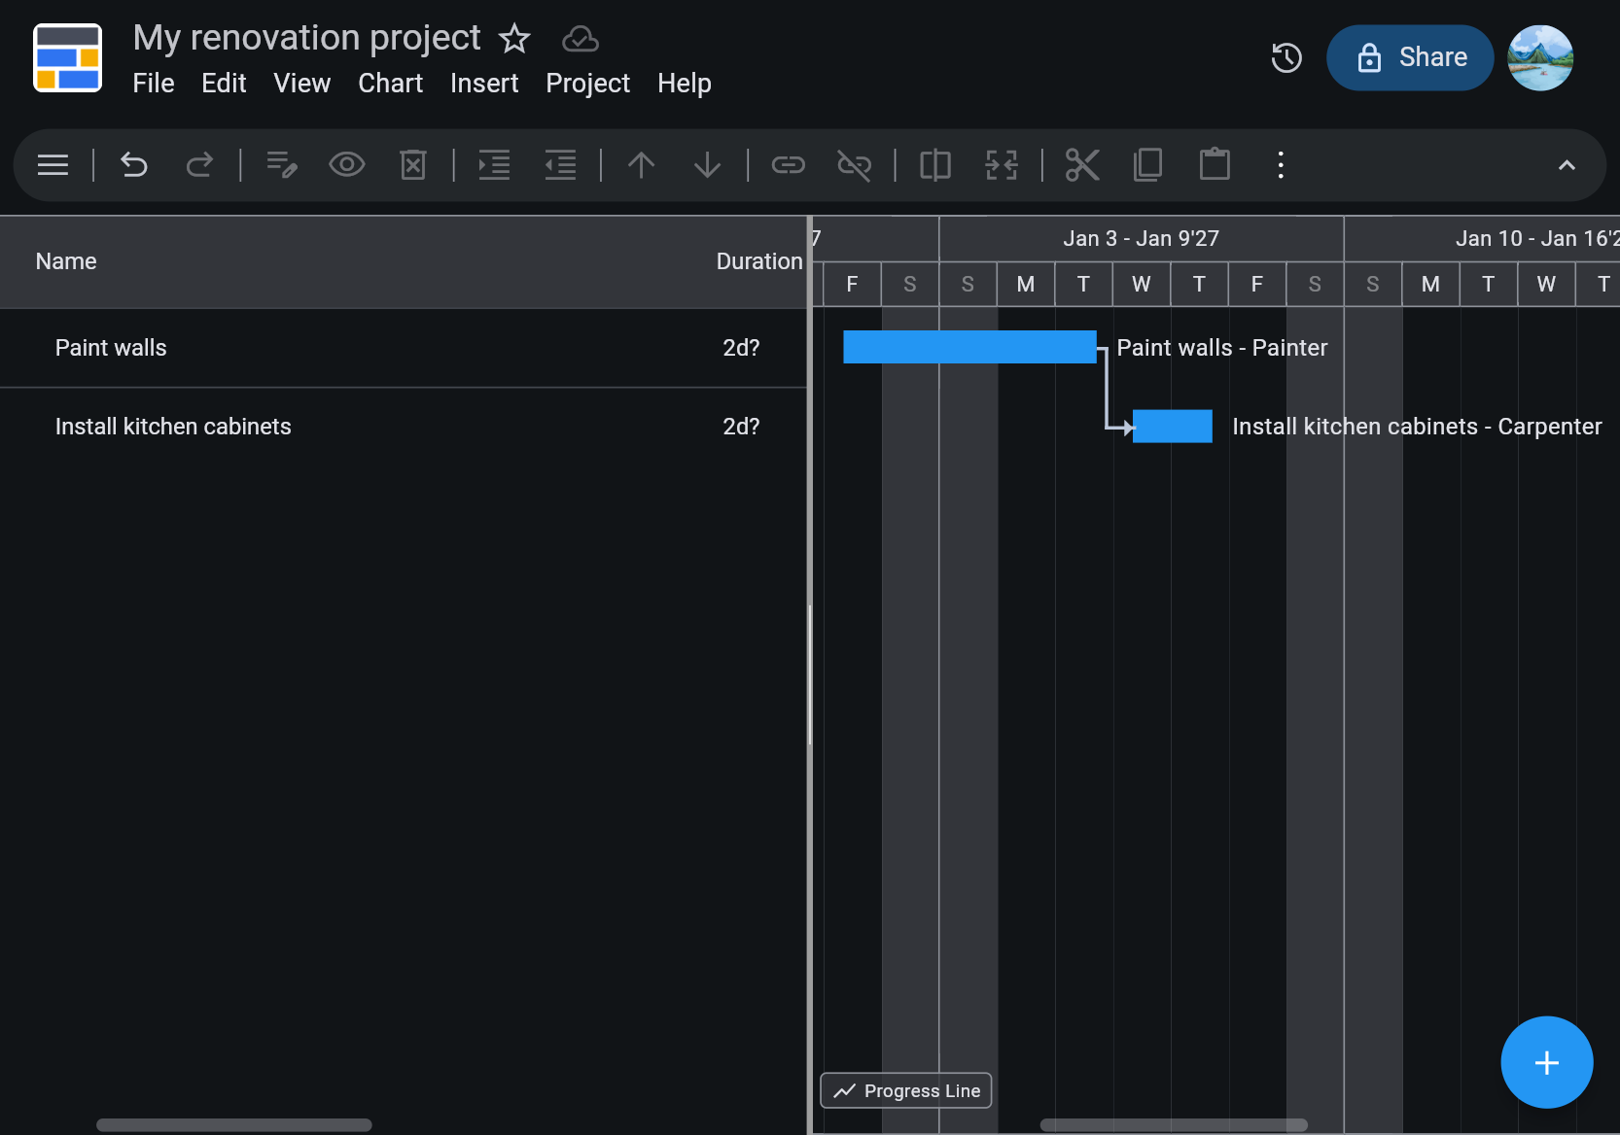Indent the selected task
This screenshot has height=1135, width=1620.
click(x=494, y=165)
